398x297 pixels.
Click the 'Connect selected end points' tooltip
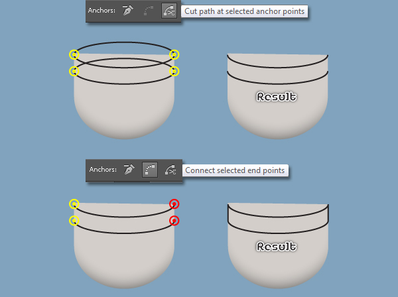235,170
